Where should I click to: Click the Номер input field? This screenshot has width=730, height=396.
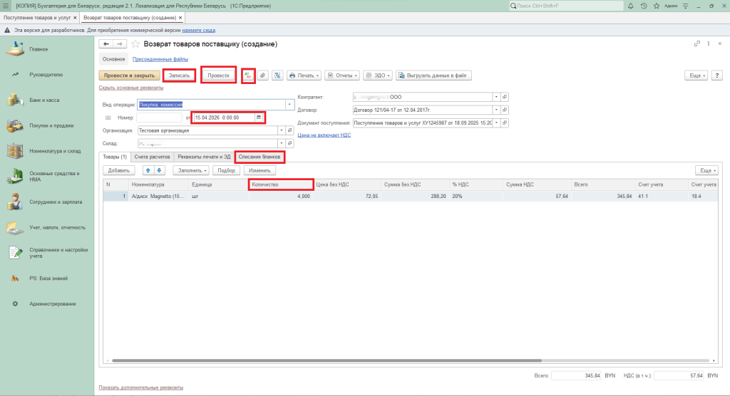pyautogui.click(x=159, y=118)
